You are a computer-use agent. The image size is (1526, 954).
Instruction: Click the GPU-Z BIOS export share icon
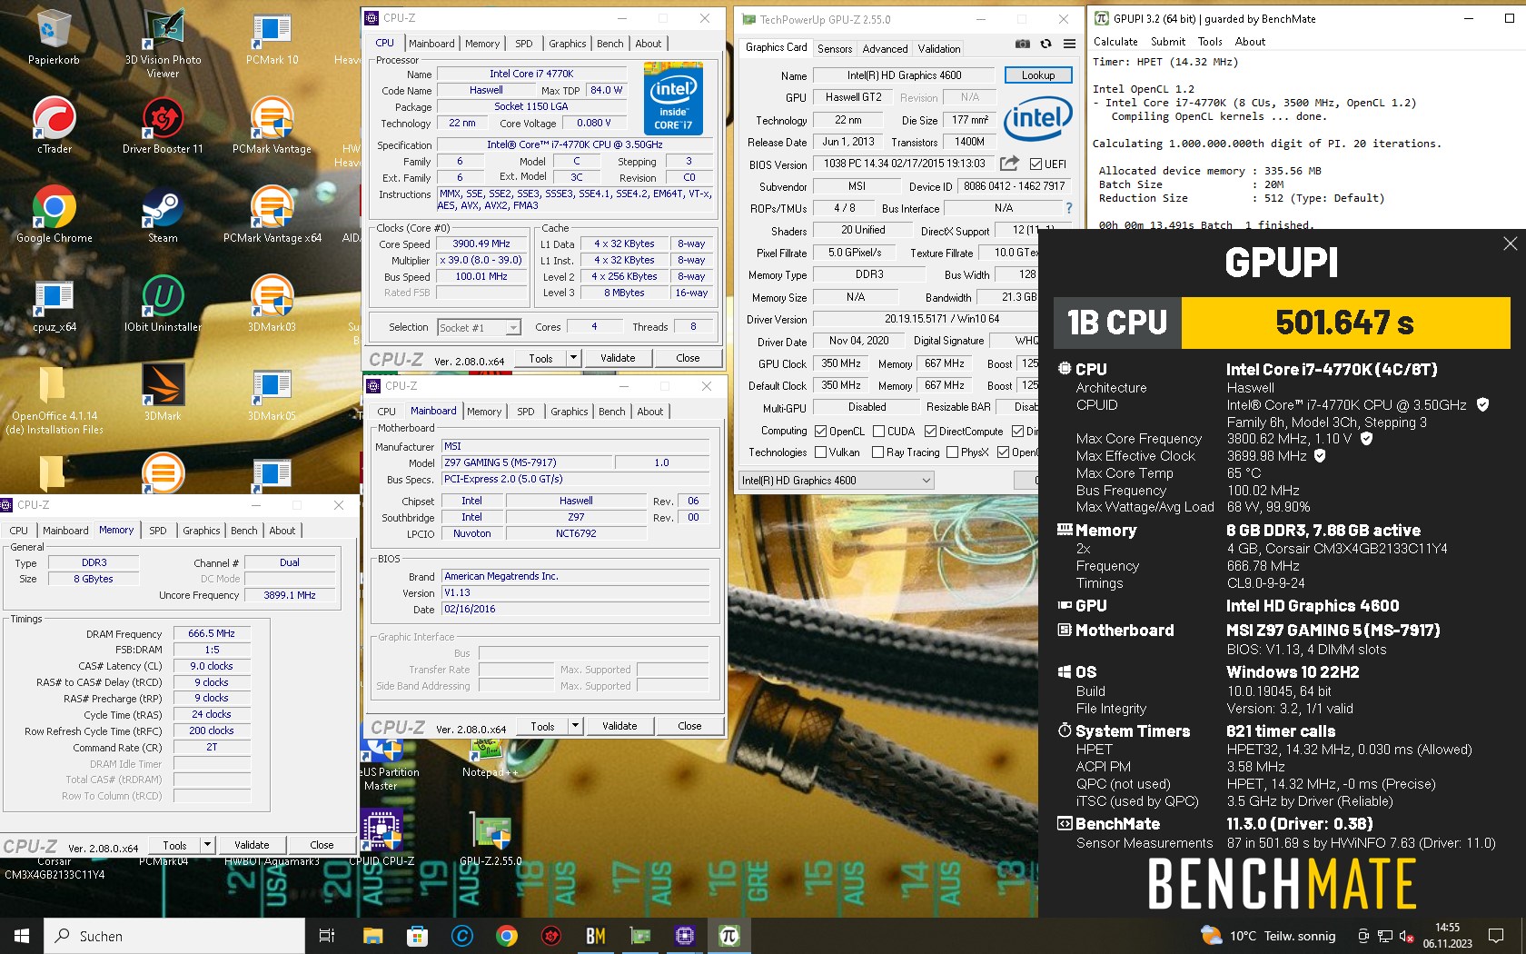[1009, 164]
